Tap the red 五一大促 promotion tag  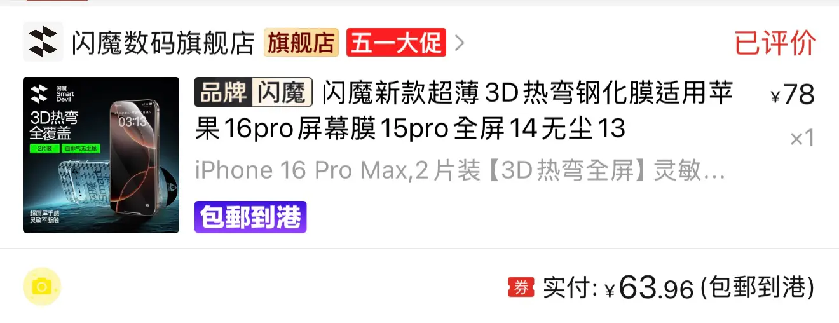pyautogui.click(x=396, y=43)
